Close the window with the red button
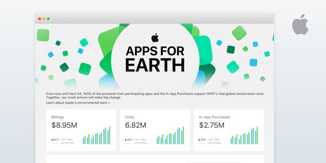 (x=40, y=19)
